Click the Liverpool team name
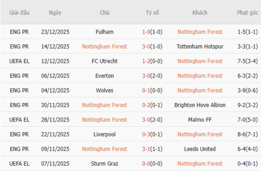 (105, 134)
